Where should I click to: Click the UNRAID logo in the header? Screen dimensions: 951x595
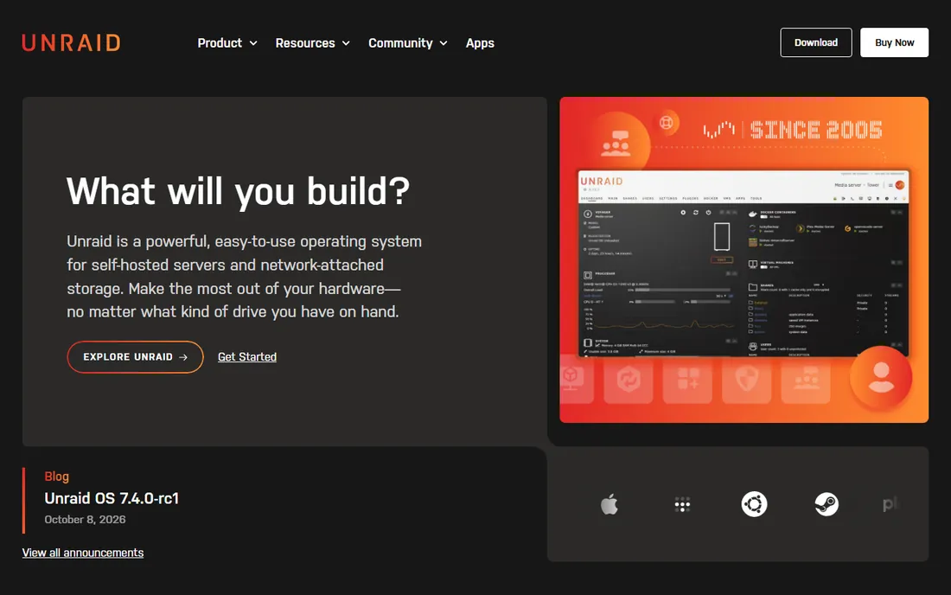[71, 42]
